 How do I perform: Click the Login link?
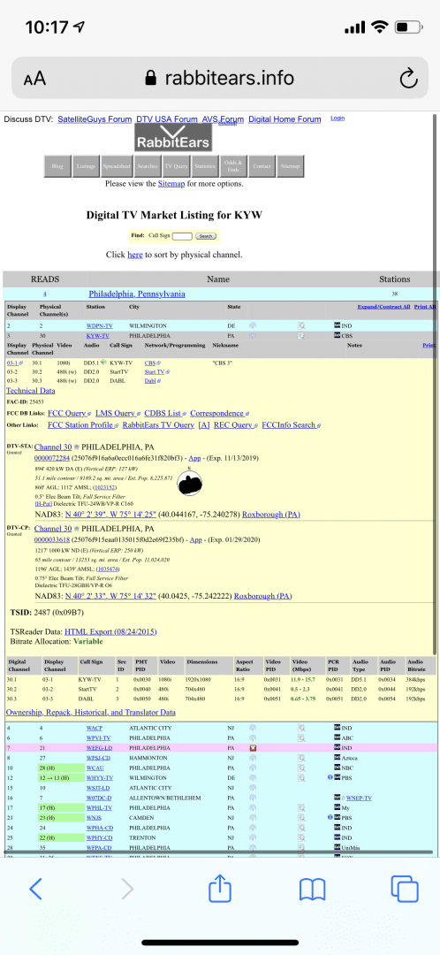tap(338, 118)
